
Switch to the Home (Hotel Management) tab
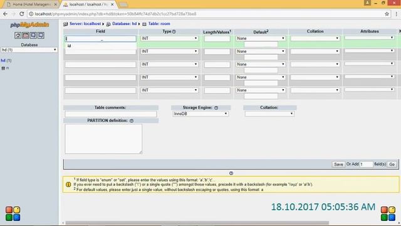(32, 4)
